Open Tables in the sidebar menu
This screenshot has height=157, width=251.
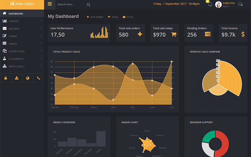coord(13,44)
